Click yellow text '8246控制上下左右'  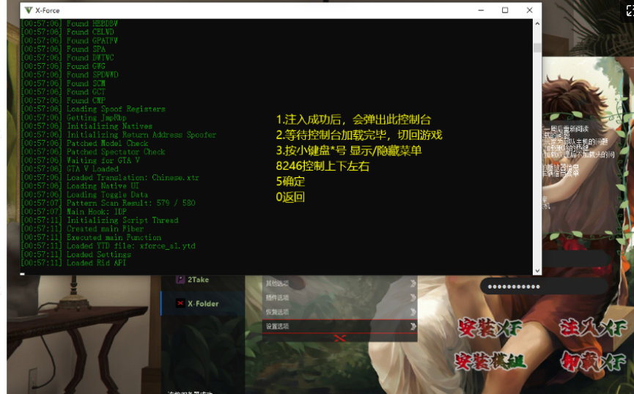point(322,166)
